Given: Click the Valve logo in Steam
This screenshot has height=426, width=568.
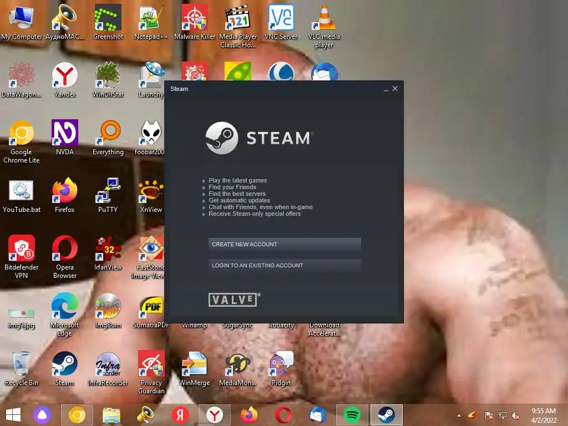Looking at the screenshot, I should coord(234,300).
